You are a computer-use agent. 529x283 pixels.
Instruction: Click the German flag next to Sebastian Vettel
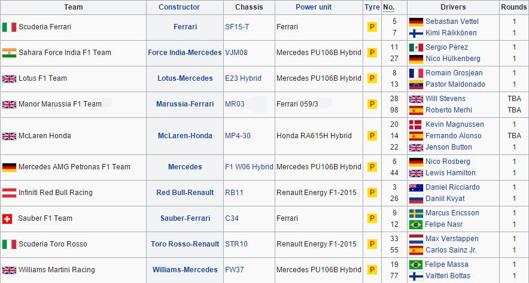[x=416, y=22]
